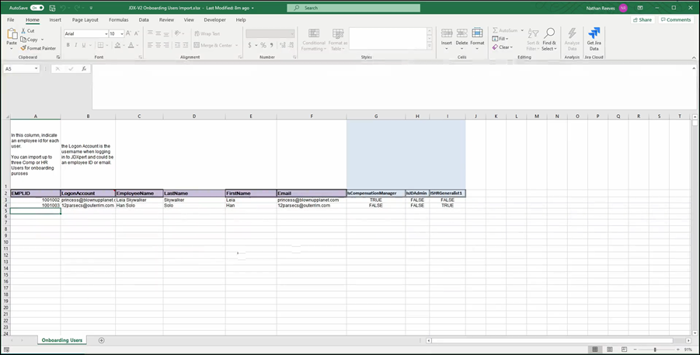The width and height of the screenshot is (700, 355).
Task: Switch to the Page Layout tab
Action: [85, 19]
